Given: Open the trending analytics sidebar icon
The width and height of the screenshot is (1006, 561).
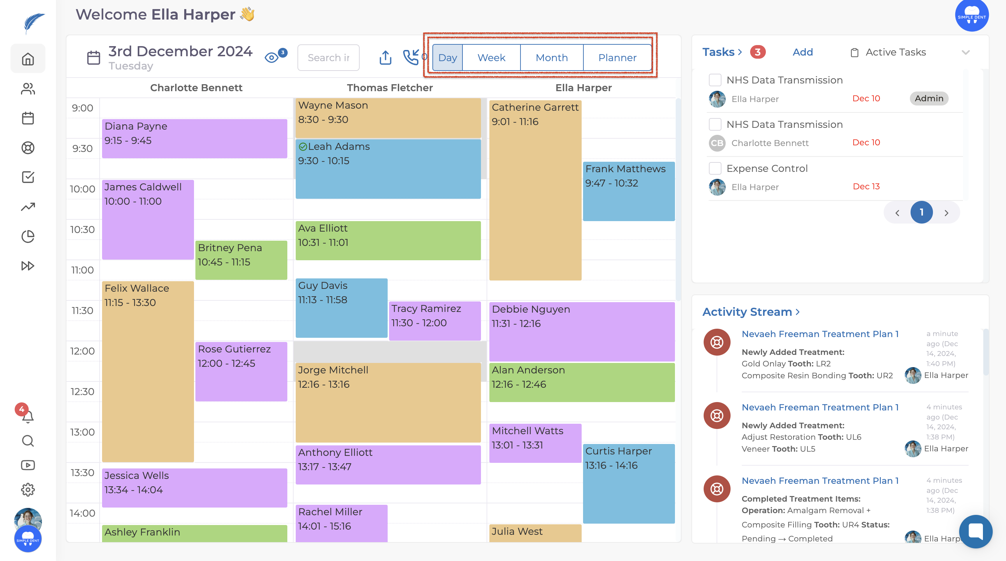Looking at the screenshot, I should (28, 206).
